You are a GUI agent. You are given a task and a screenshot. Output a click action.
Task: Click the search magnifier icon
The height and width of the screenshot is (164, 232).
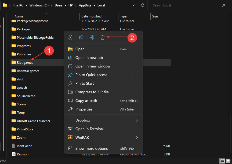[x=223, y=5]
